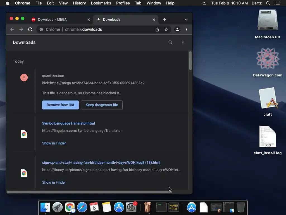Open the sign-up-and-start-having-fun (18).html file link
Image resolution: width=286 pixels, height=215 pixels.
pos(101,163)
